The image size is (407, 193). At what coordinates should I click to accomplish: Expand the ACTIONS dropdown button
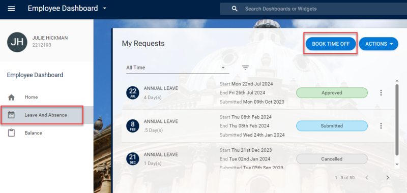379,44
